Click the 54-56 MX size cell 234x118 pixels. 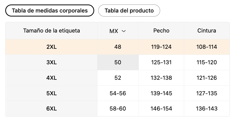(x=118, y=93)
